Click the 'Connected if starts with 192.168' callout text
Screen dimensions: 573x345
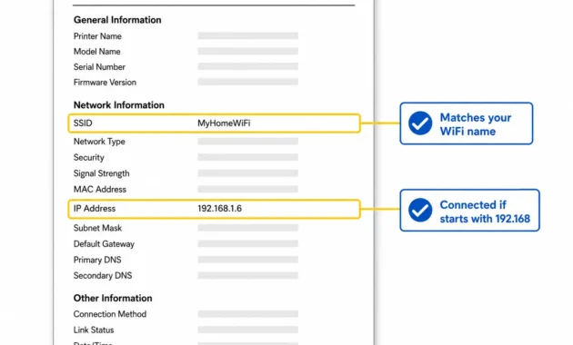click(x=485, y=212)
